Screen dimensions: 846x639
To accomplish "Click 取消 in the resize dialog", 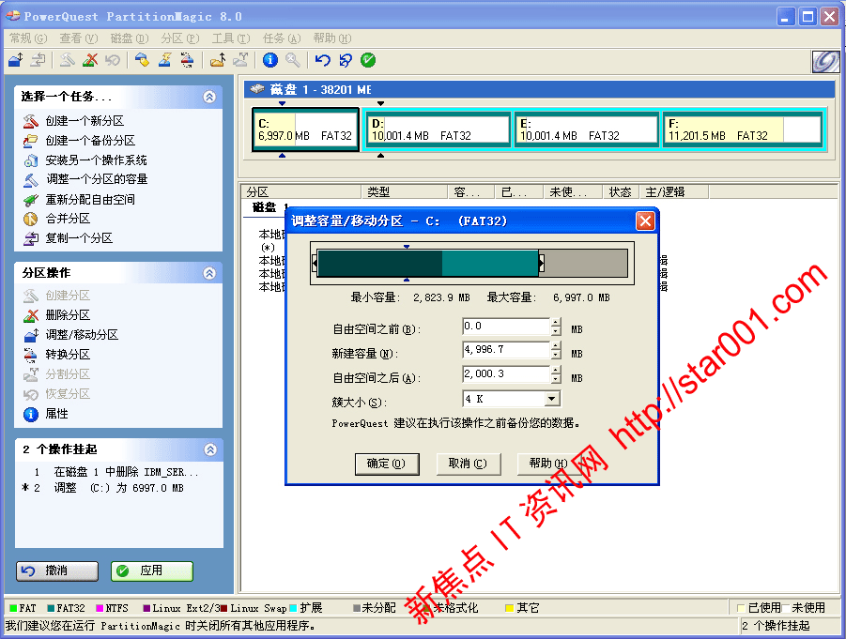I will (469, 464).
